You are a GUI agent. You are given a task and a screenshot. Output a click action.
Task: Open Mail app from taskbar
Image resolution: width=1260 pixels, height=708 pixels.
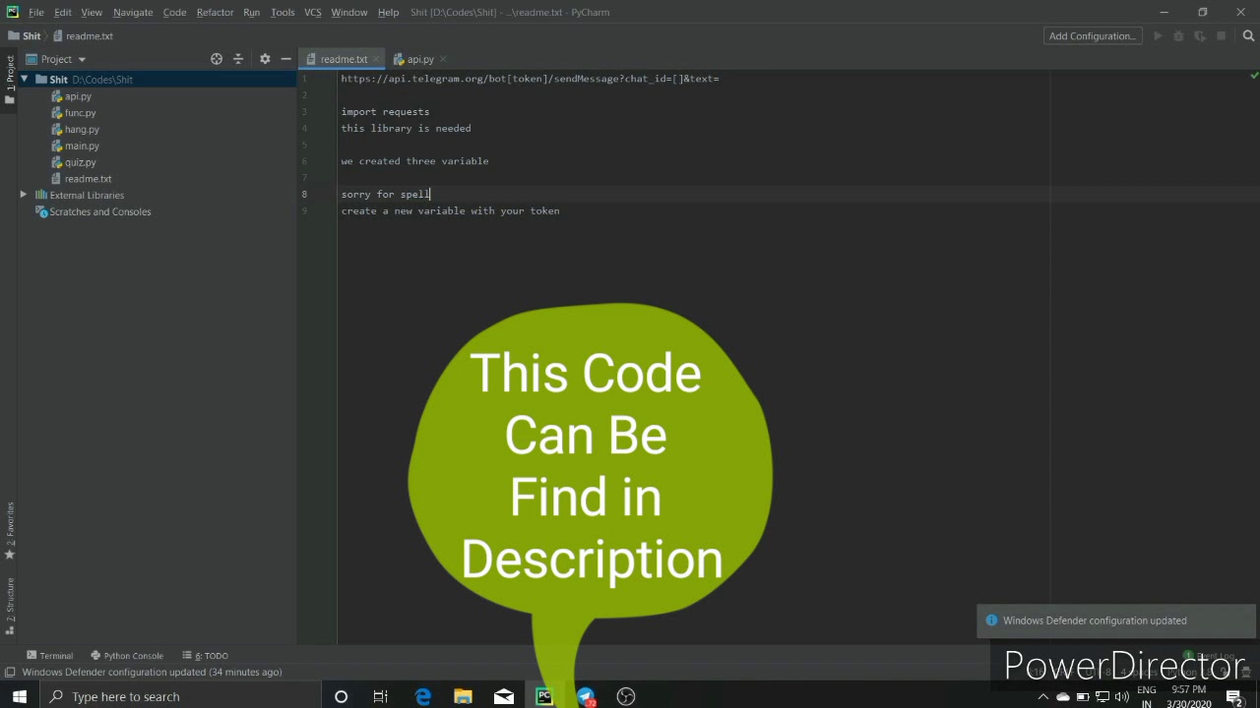point(504,696)
